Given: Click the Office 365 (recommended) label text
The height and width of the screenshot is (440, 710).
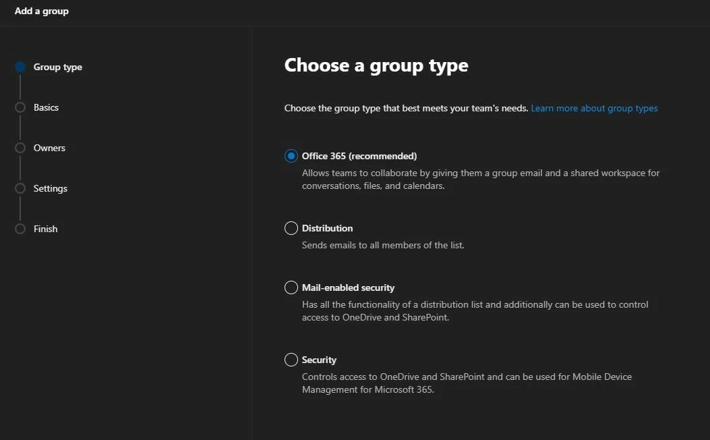Looking at the screenshot, I should pos(359,156).
